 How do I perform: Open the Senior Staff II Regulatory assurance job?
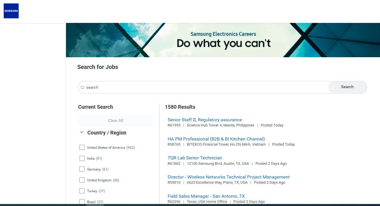coord(204,120)
